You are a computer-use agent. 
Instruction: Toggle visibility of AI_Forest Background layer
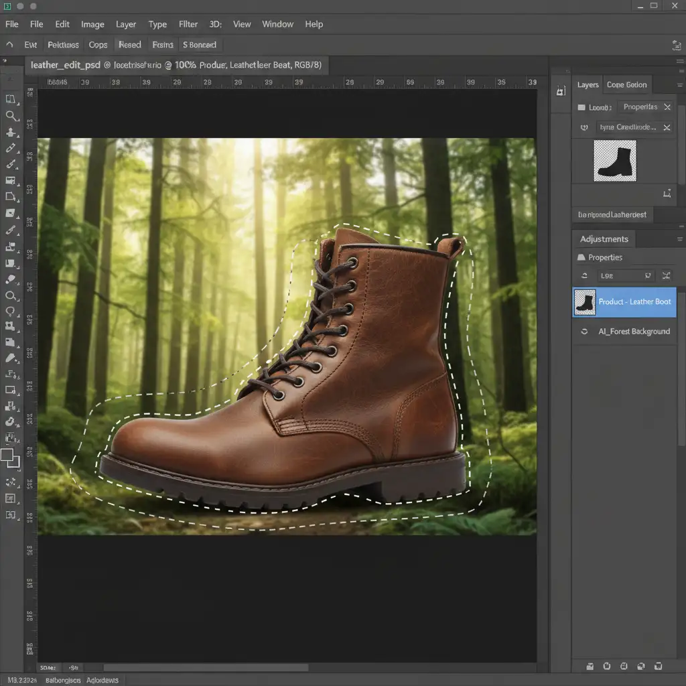[584, 332]
